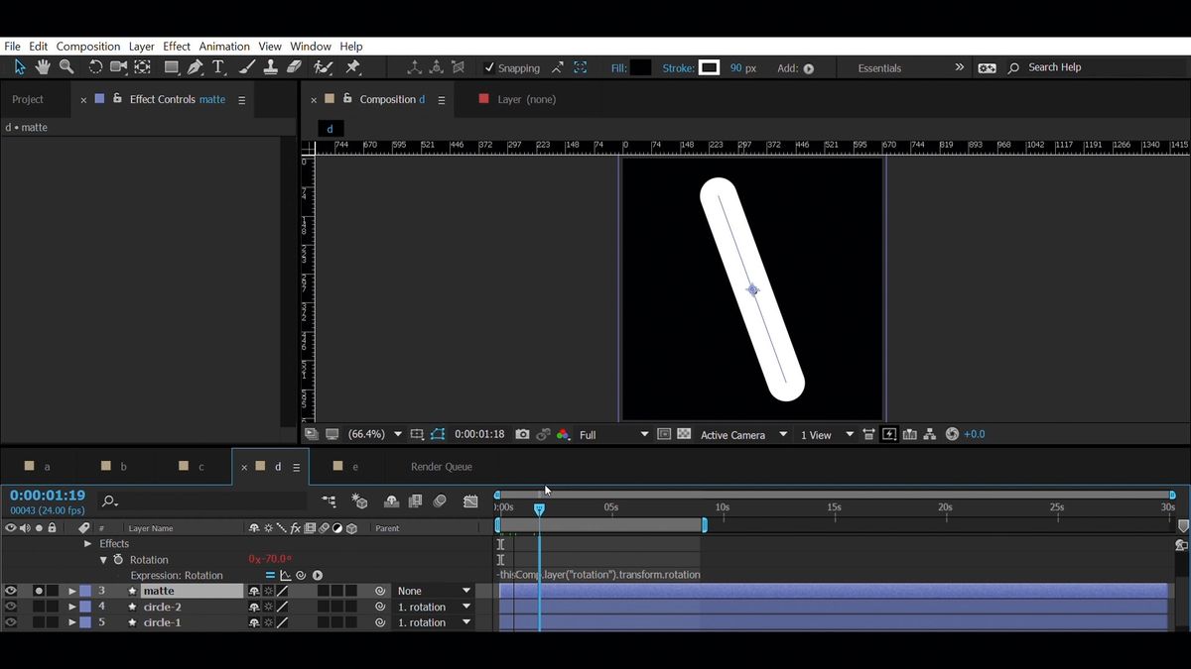Screen dimensions: 1191x669
Task: Click the current timecode 0:00:01:19
Action: (48, 496)
